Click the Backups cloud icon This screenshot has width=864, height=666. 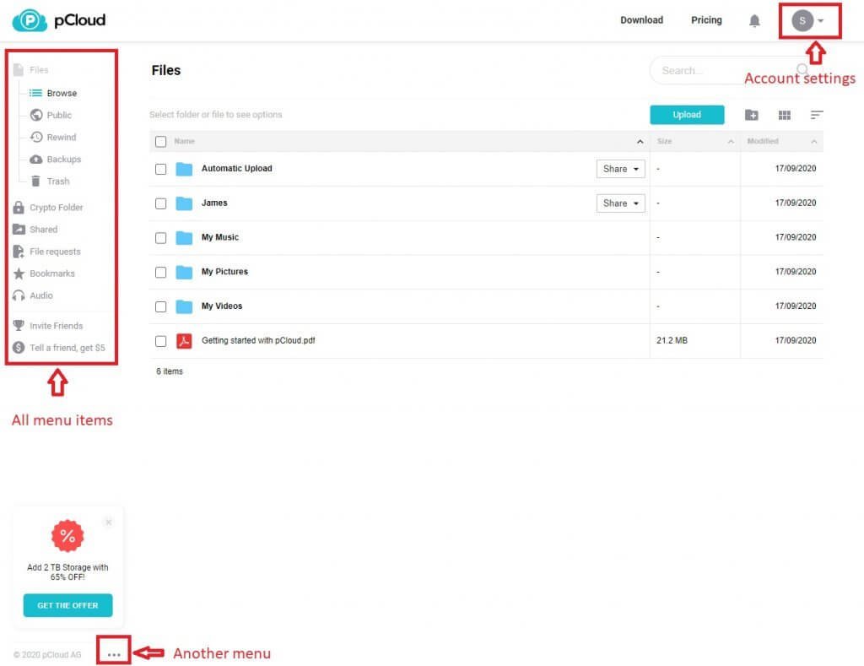(36, 160)
